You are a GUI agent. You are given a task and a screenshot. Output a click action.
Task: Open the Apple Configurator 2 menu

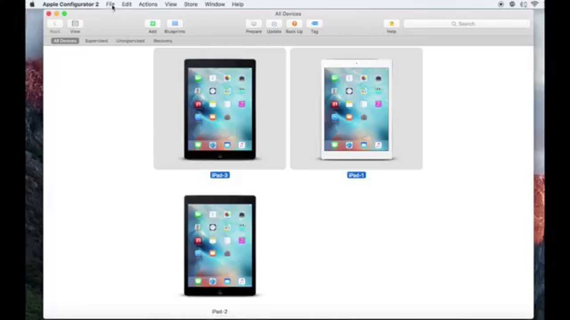pos(71,4)
